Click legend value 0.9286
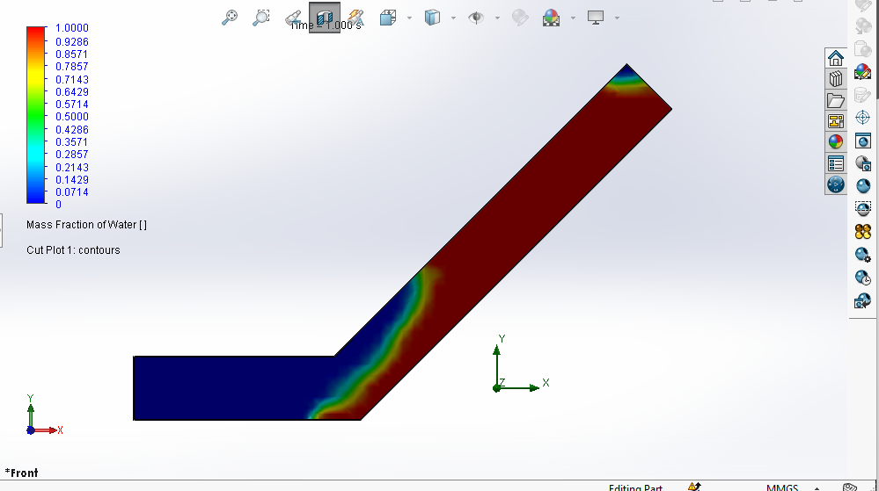This screenshot has width=879, height=491. pyautogui.click(x=72, y=41)
